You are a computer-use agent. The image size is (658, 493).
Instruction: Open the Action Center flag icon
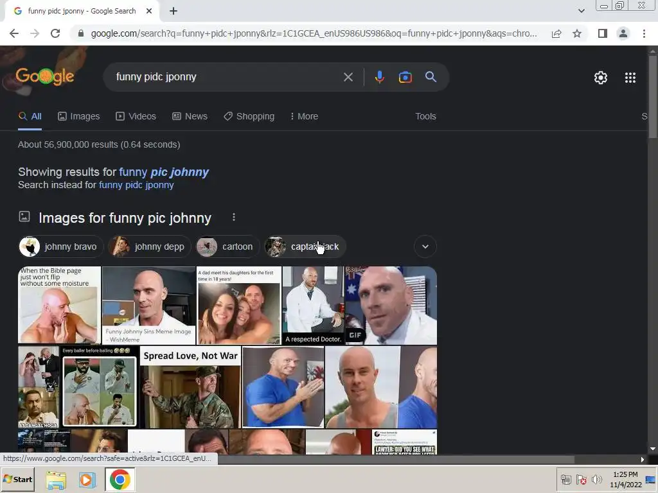pyautogui.click(x=581, y=479)
